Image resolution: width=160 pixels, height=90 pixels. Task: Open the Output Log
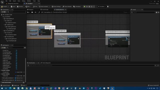pos(15,85)
